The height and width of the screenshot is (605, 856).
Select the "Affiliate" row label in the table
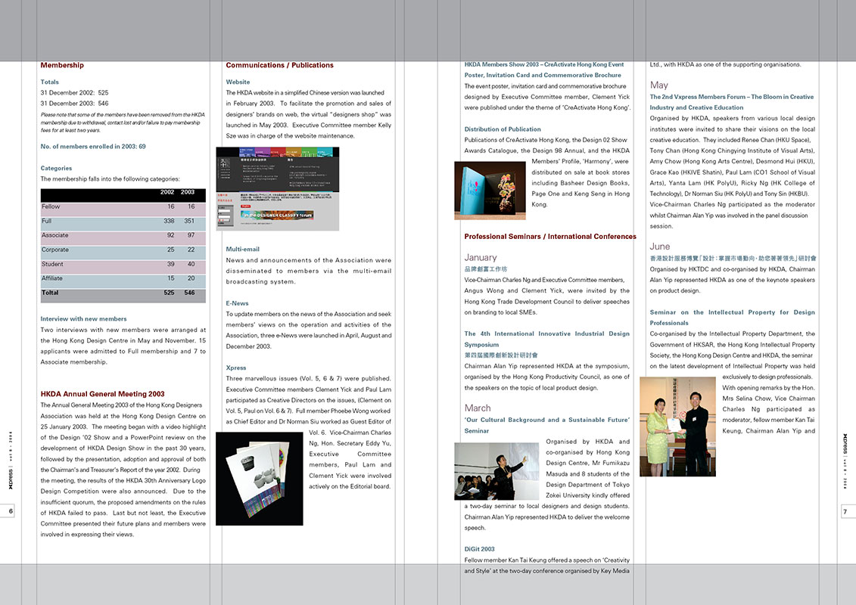click(x=52, y=278)
